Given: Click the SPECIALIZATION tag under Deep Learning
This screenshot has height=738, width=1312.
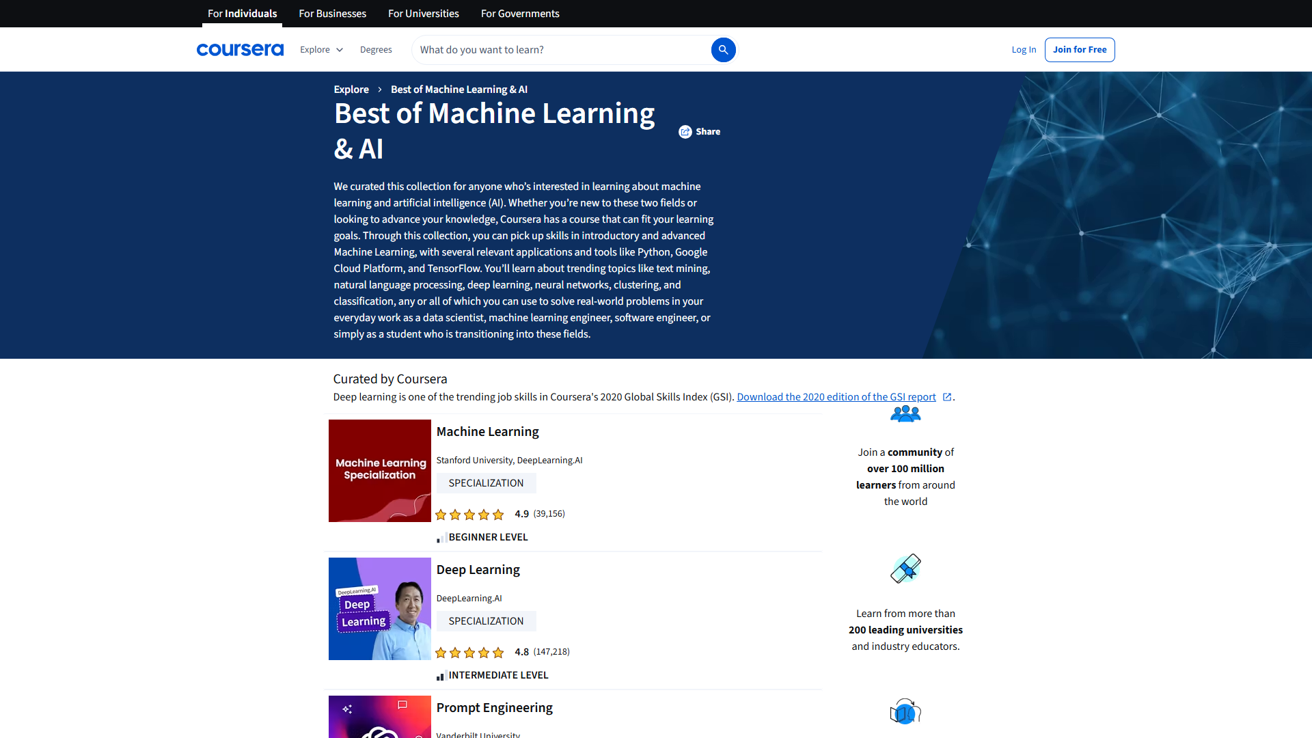Looking at the screenshot, I should pyautogui.click(x=486, y=621).
